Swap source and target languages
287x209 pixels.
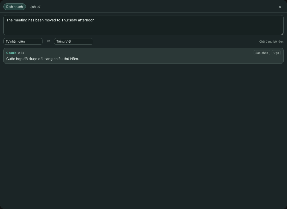(x=48, y=42)
